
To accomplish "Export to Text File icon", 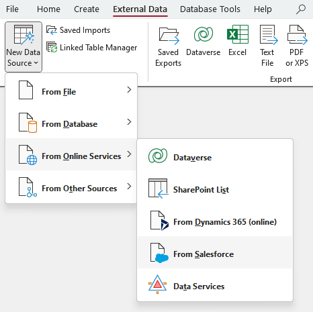I will pyautogui.click(x=269, y=34).
